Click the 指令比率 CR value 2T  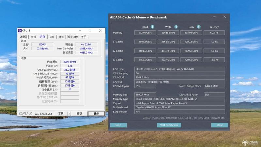tap(69, 90)
